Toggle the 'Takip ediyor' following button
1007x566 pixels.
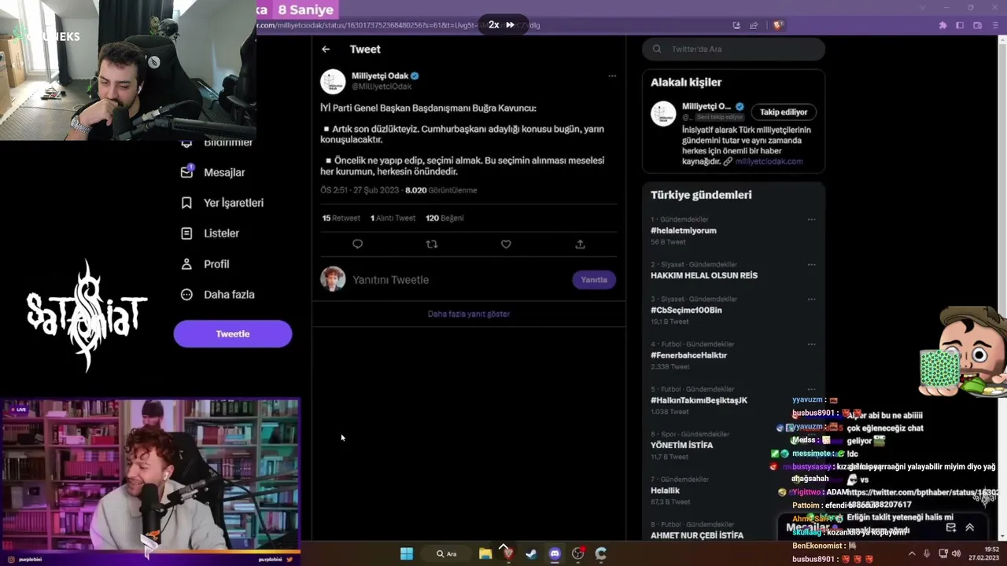point(784,112)
